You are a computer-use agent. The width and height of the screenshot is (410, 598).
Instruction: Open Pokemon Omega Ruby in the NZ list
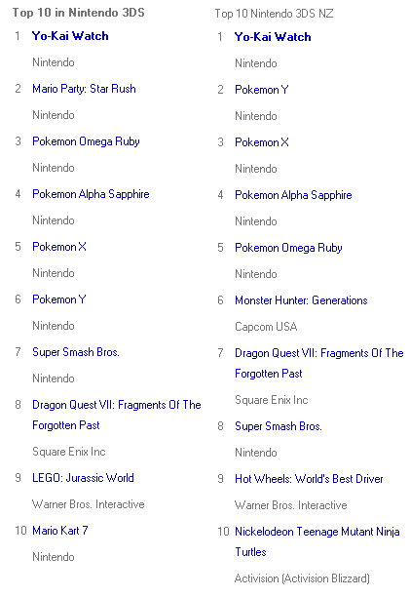288,248
